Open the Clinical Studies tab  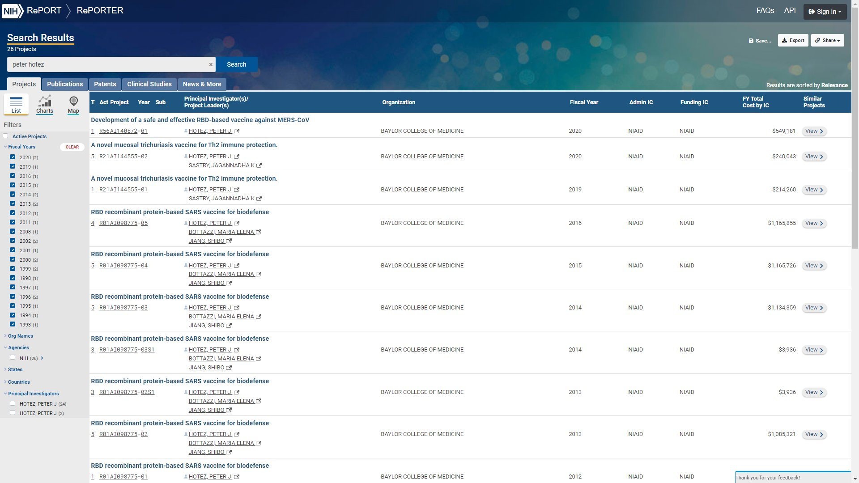click(149, 84)
